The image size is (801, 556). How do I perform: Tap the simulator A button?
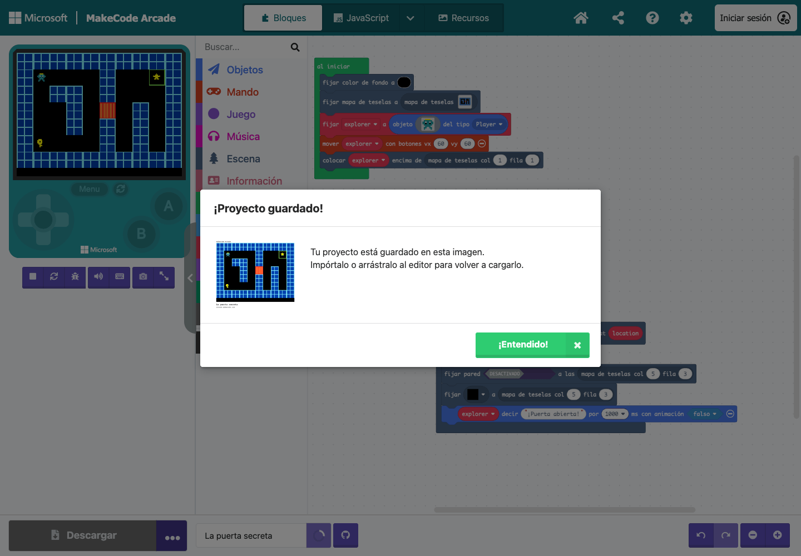(x=169, y=206)
